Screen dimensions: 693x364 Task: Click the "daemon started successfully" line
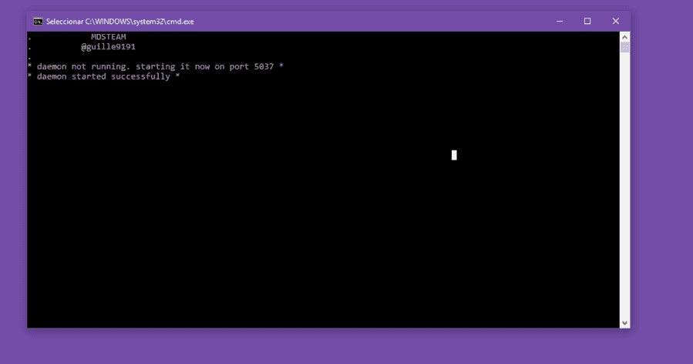pyautogui.click(x=104, y=76)
